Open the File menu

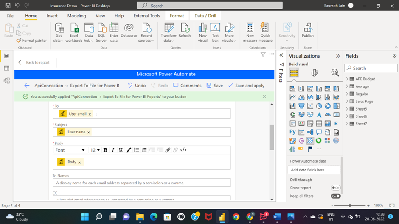point(10,16)
